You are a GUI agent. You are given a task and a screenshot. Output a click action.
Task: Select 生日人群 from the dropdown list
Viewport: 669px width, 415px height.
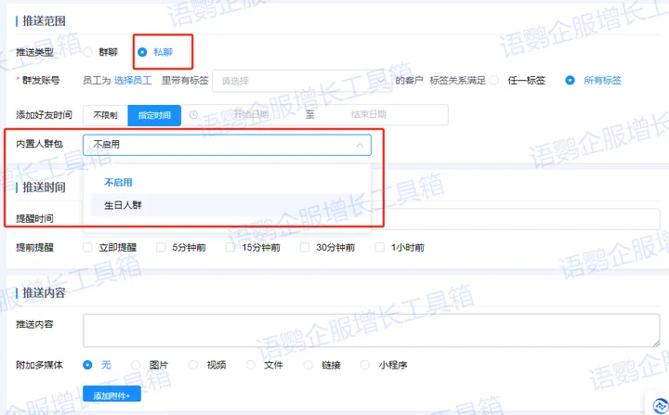coord(123,205)
